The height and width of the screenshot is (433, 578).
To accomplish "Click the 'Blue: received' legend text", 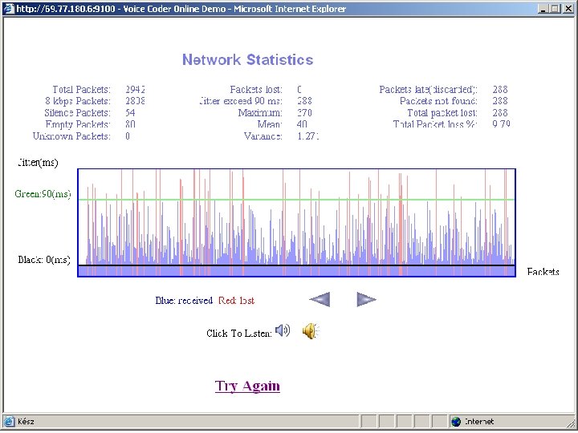I will (184, 301).
